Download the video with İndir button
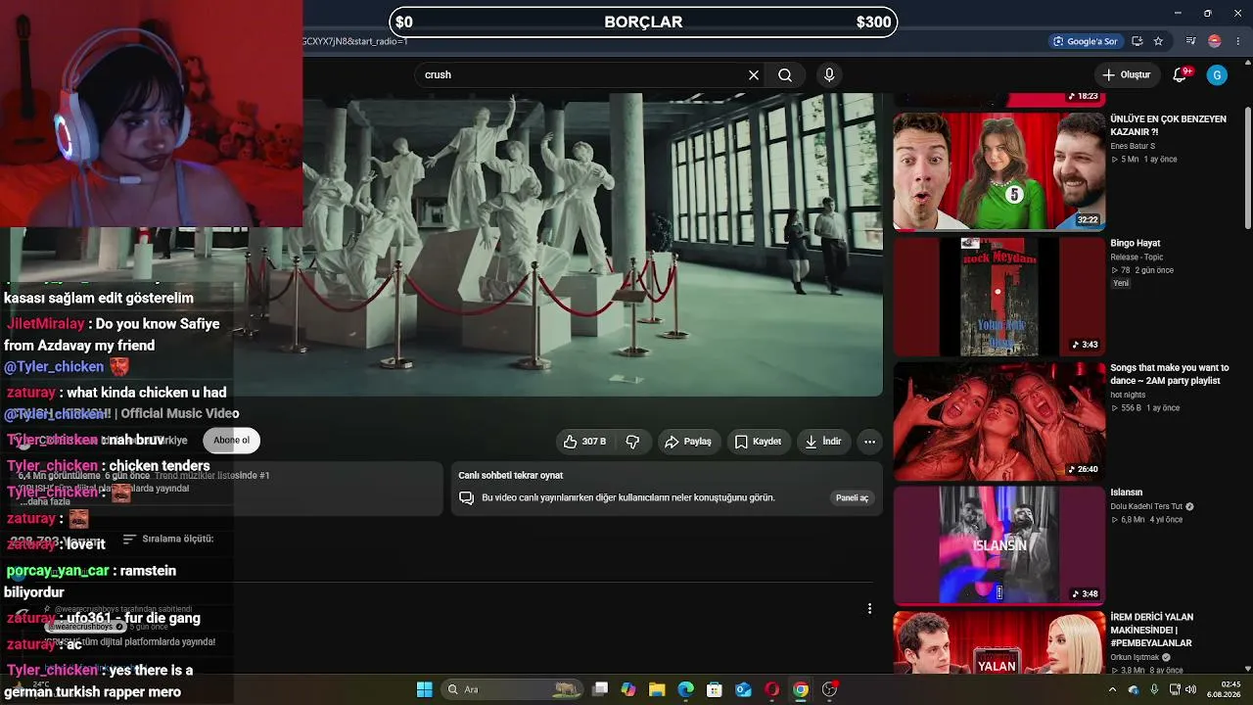1253x705 pixels. 823,442
